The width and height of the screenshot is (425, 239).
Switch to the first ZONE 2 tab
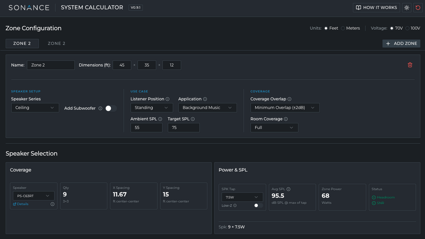coord(22,43)
